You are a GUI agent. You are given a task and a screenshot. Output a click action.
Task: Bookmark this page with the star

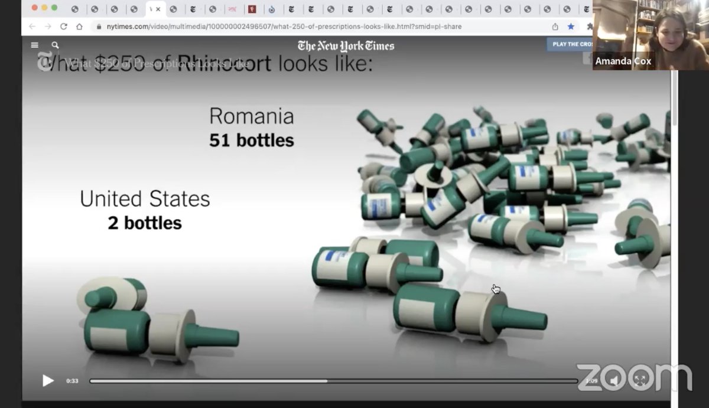(x=571, y=27)
